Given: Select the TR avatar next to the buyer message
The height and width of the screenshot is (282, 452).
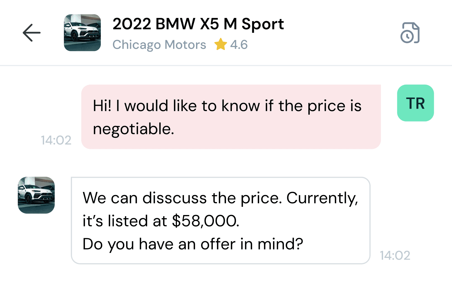Looking at the screenshot, I should click(x=415, y=103).
